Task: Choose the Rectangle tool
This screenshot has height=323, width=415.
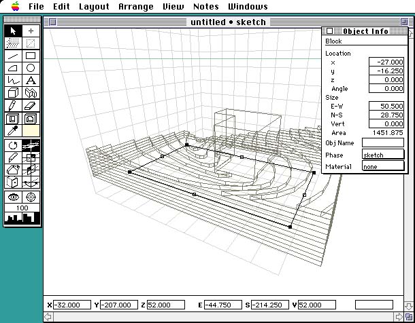Action: (31, 56)
